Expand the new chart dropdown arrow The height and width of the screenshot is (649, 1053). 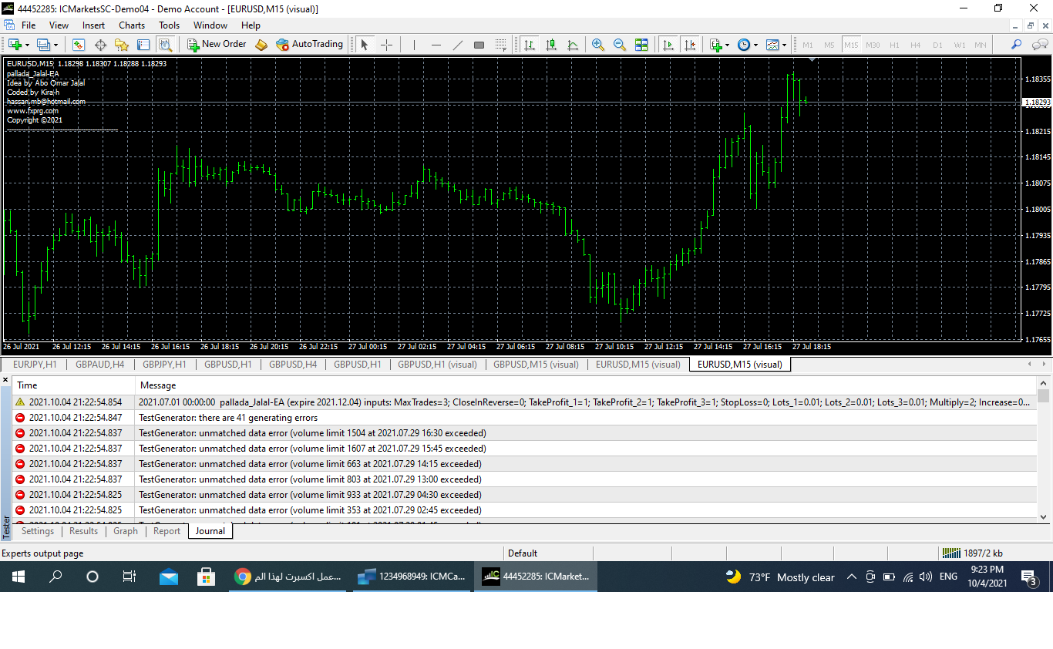(x=28, y=45)
